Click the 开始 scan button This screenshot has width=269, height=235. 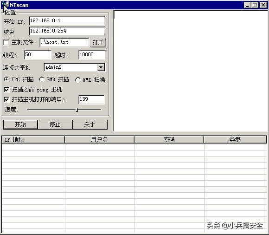(x=20, y=124)
